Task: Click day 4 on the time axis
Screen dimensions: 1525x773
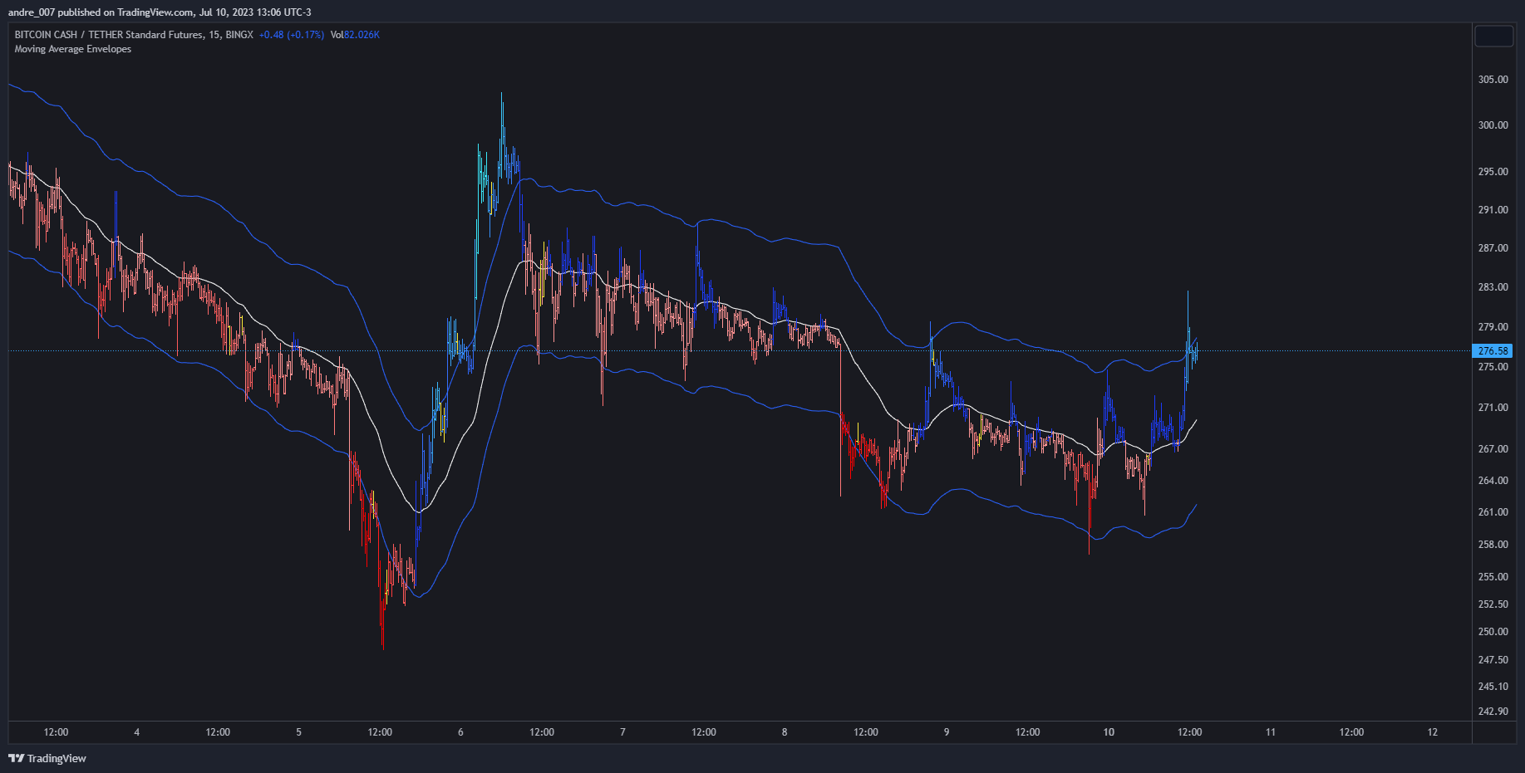Action: [x=137, y=732]
